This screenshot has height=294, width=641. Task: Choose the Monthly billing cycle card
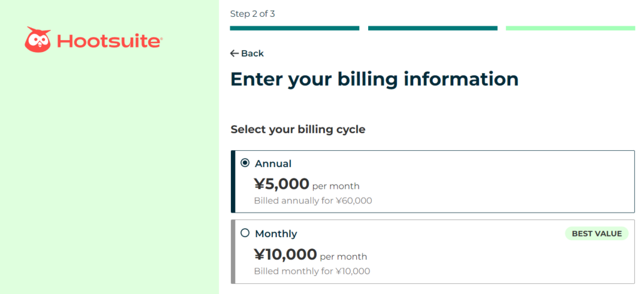point(433,251)
